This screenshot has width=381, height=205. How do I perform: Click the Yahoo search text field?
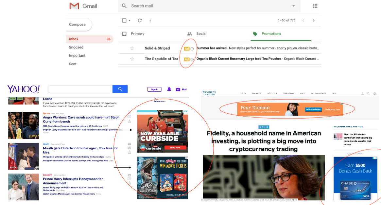80,89
